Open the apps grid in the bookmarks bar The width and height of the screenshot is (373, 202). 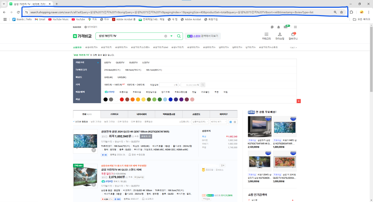click(5, 19)
